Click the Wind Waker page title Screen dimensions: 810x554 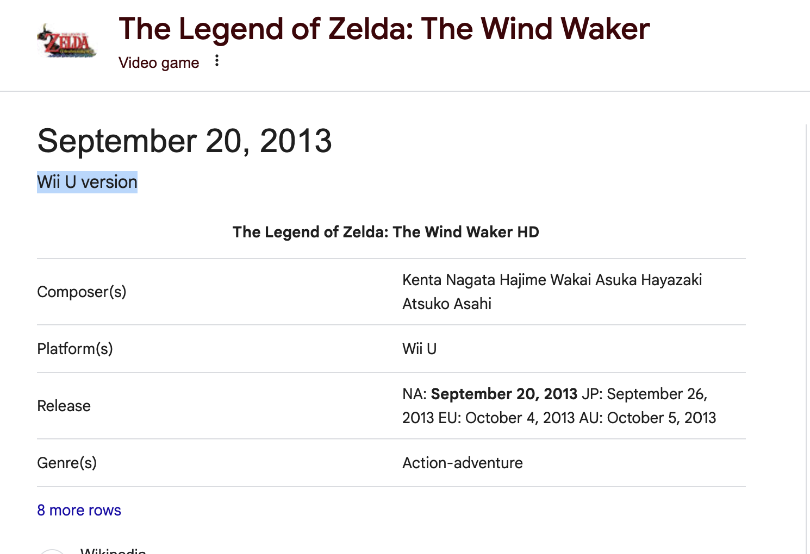tap(384, 29)
